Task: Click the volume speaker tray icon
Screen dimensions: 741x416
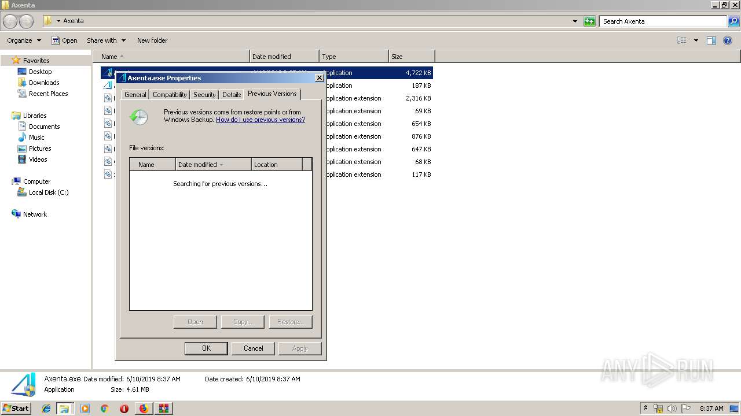Action: (672, 408)
